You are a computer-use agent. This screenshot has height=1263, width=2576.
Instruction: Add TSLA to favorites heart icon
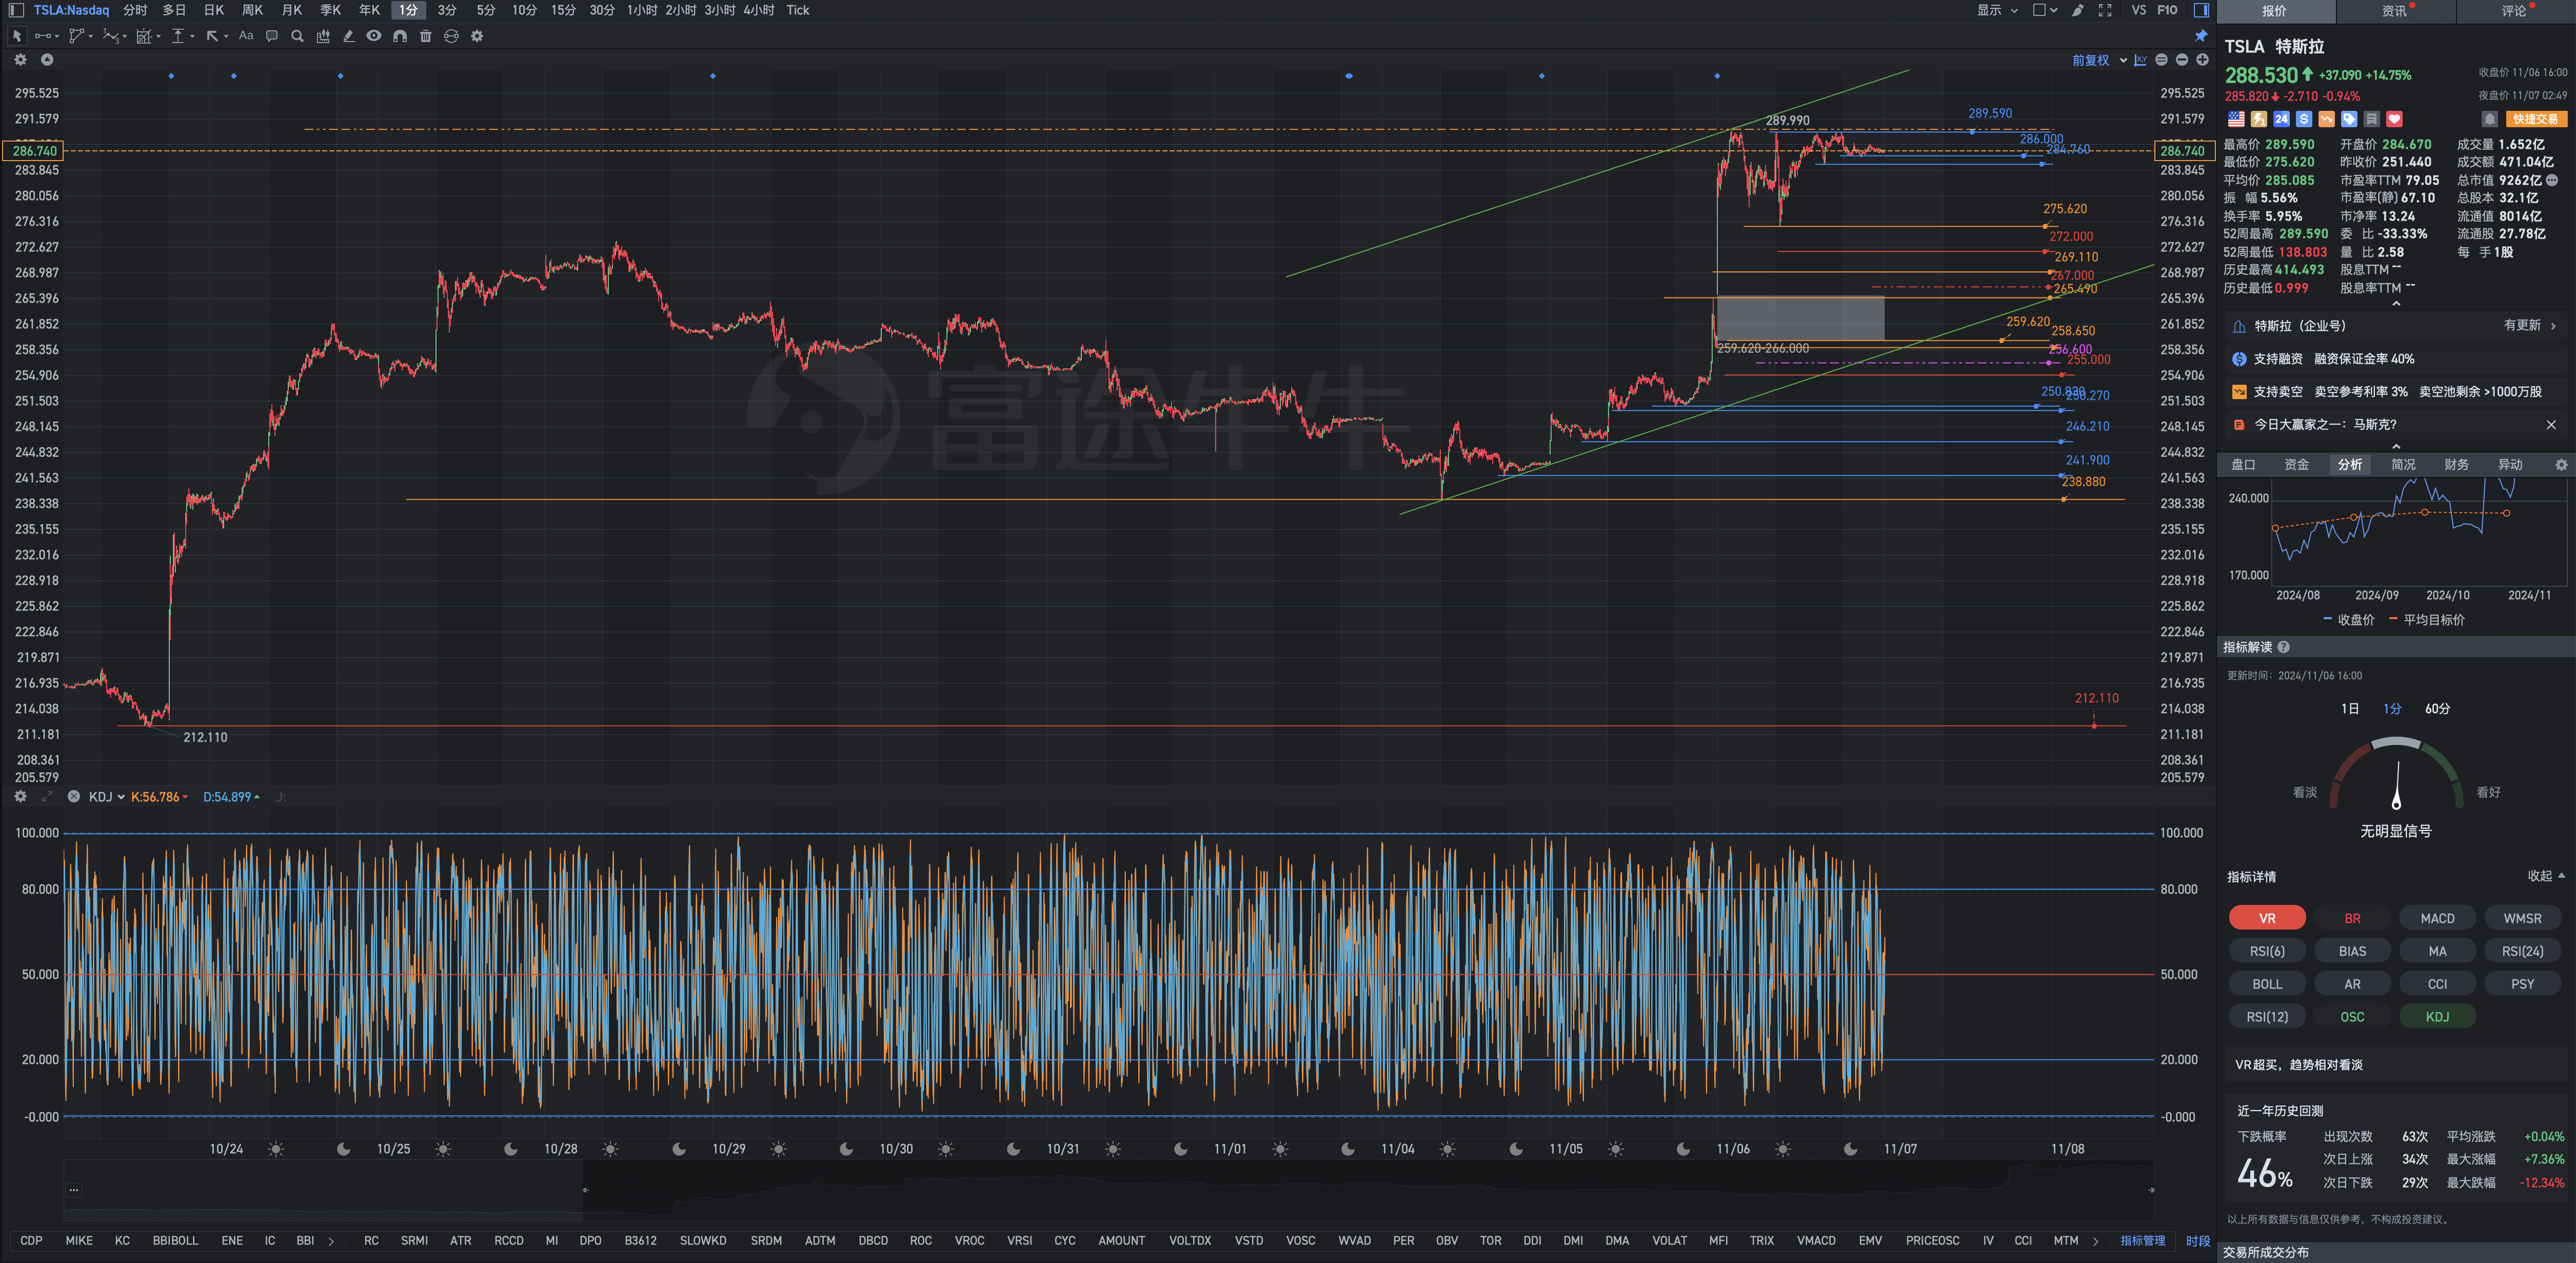[x=2394, y=119]
